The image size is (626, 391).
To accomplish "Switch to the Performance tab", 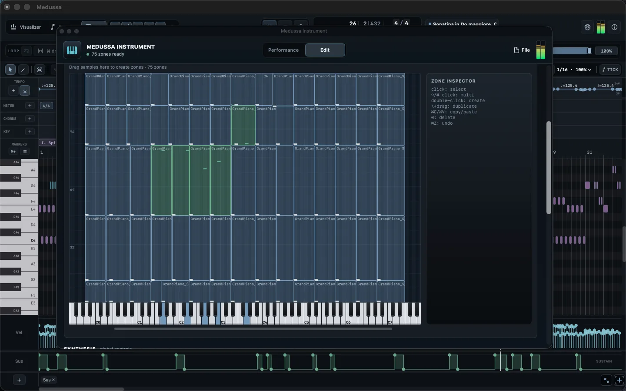I will coord(283,50).
